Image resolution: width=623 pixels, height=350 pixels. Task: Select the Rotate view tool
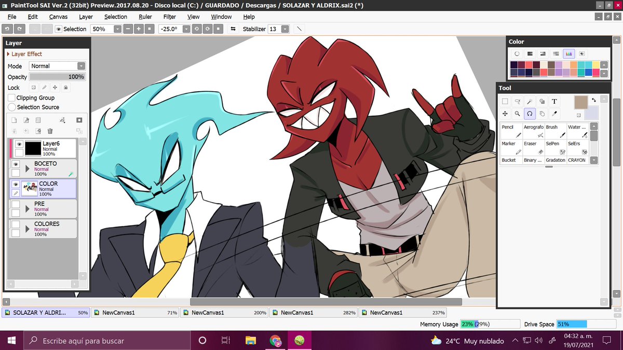click(530, 114)
